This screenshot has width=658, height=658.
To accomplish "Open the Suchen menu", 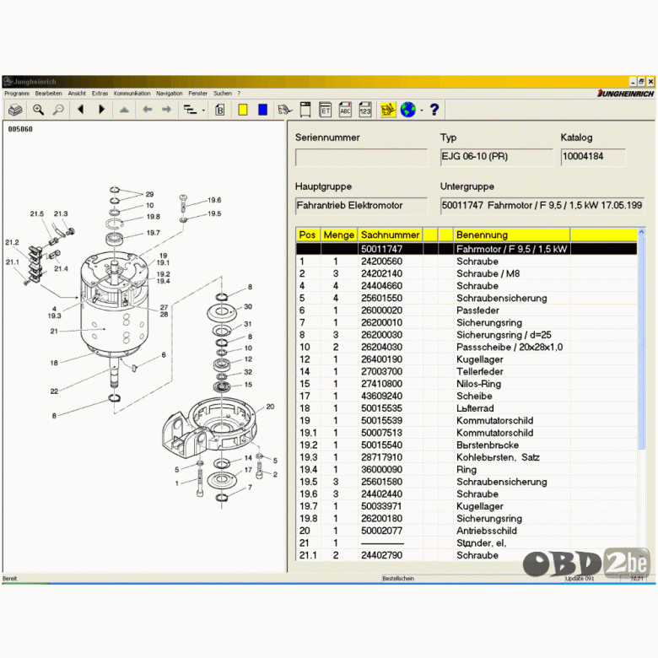I will coord(223,94).
